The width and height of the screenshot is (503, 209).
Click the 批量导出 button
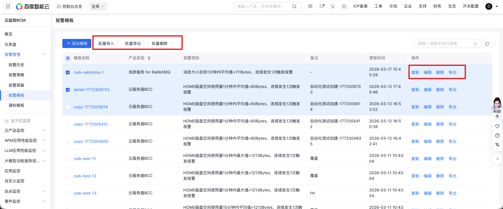133,44
